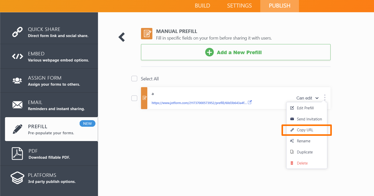Click the orange Manual Prefill header icon
The image size is (374, 196).
pyautogui.click(x=147, y=34)
